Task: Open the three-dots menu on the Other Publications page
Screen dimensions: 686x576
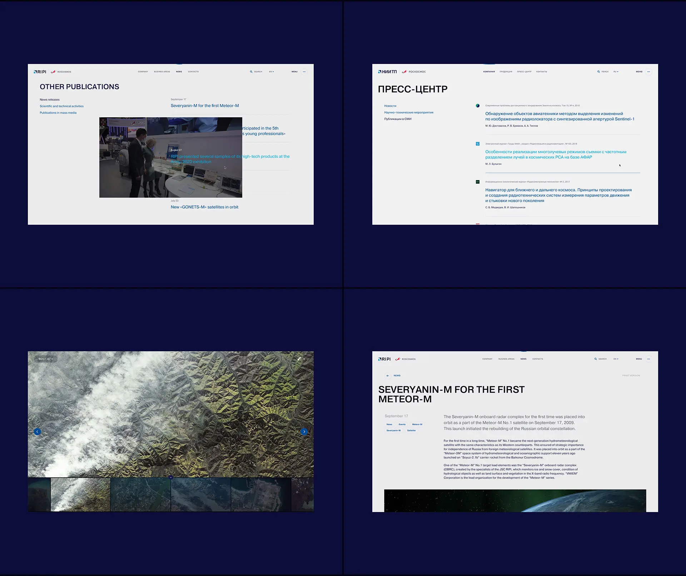Action: click(x=304, y=72)
